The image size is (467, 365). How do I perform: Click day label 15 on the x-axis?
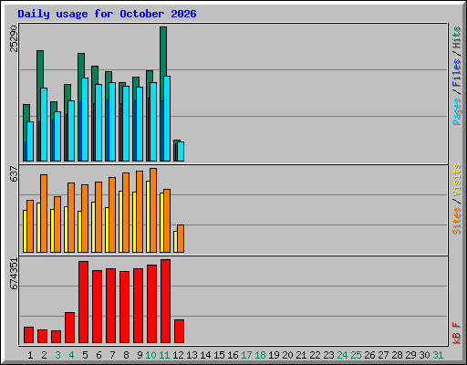pyautogui.click(x=219, y=355)
